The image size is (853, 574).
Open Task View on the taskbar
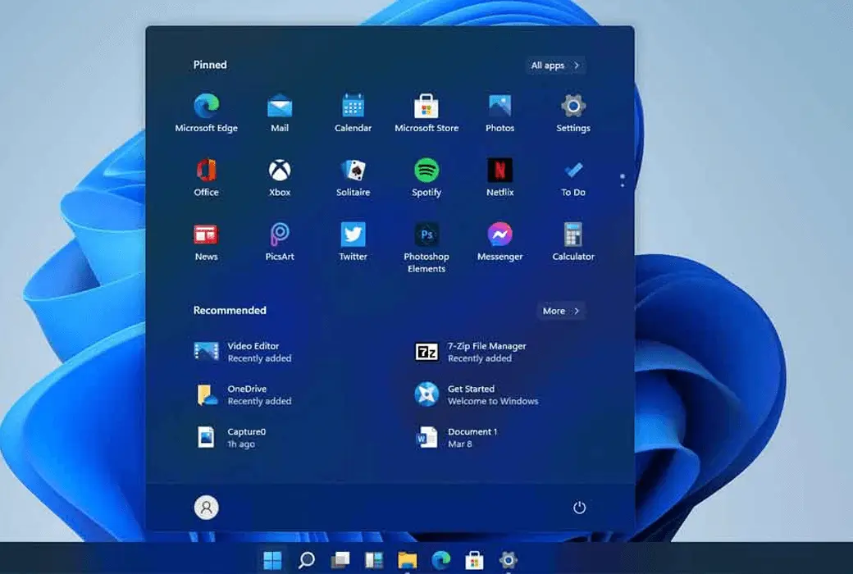click(x=340, y=559)
